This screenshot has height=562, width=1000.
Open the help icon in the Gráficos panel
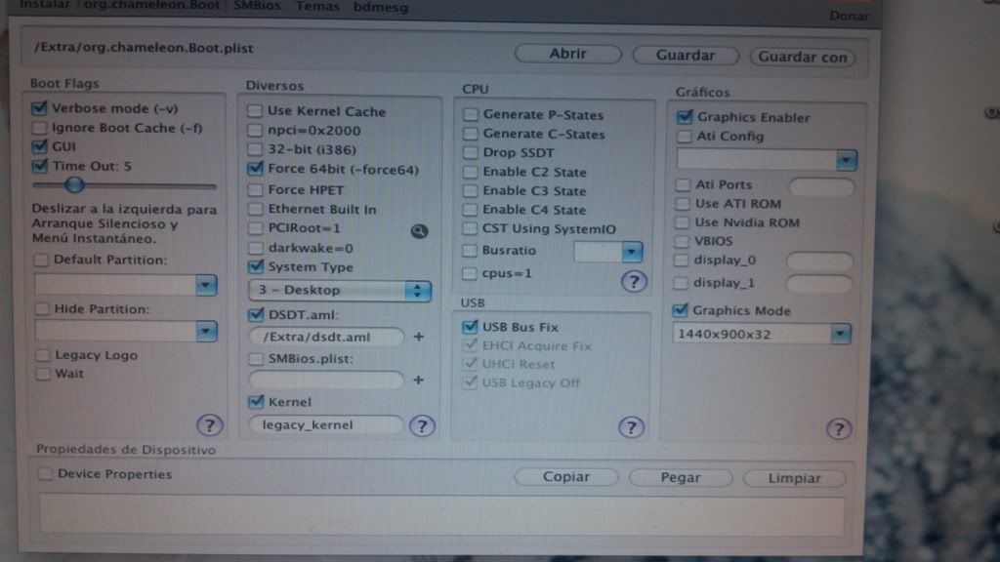pos(838,428)
